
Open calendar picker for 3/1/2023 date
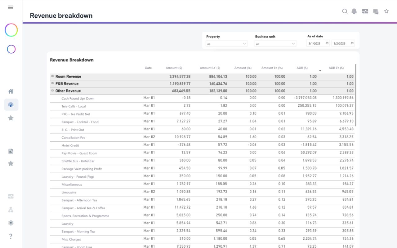(327, 43)
